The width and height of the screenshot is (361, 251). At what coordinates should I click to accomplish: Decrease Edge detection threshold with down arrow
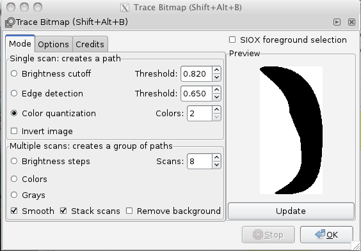point(216,97)
